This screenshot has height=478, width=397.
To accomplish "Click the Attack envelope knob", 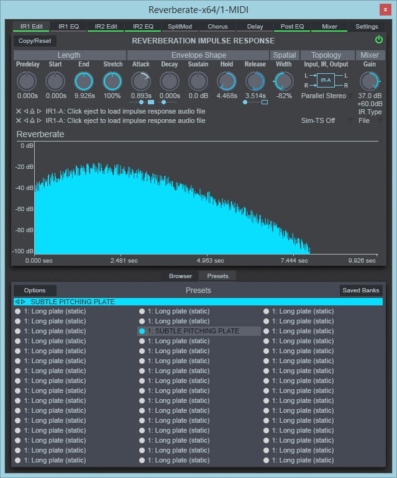I will 141,81.
